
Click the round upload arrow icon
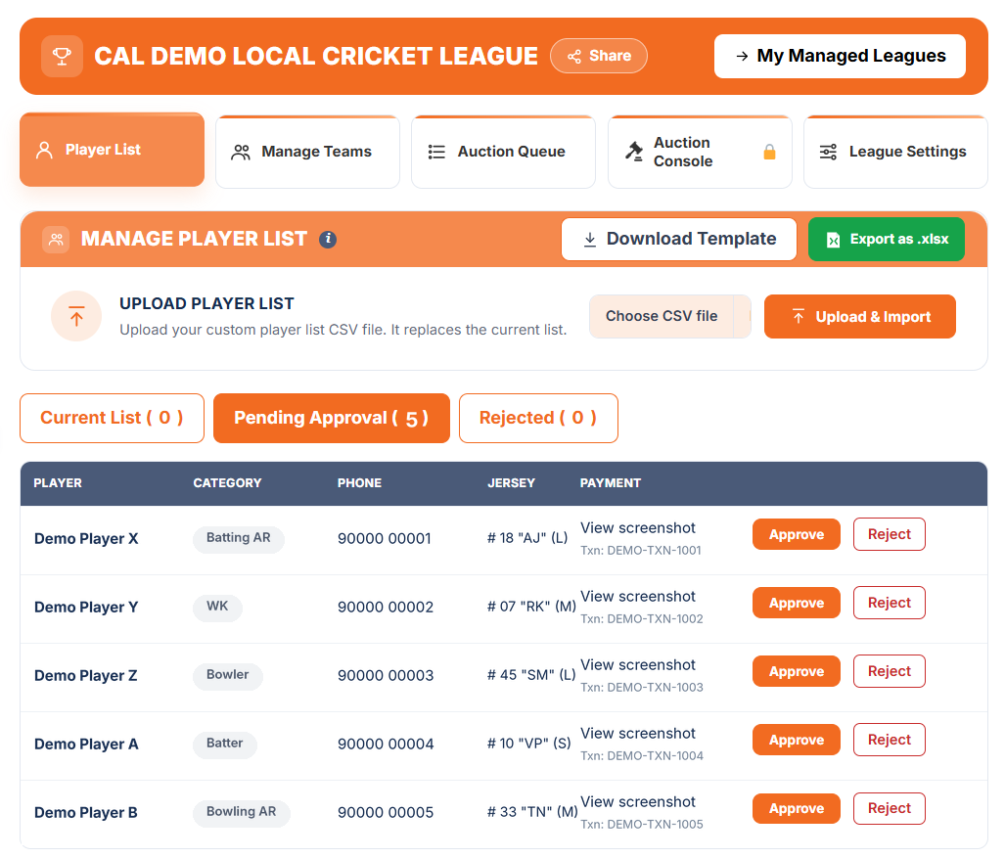76,316
